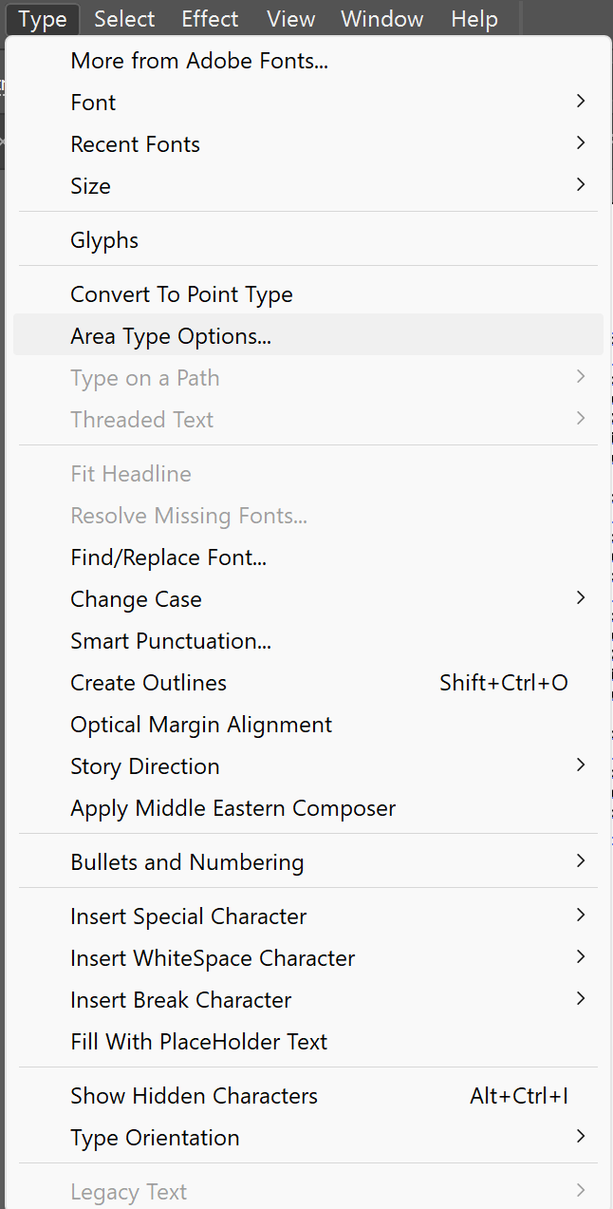Expand Bullets and Numbering submenu
613x1209 pixels.
[x=187, y=862]
